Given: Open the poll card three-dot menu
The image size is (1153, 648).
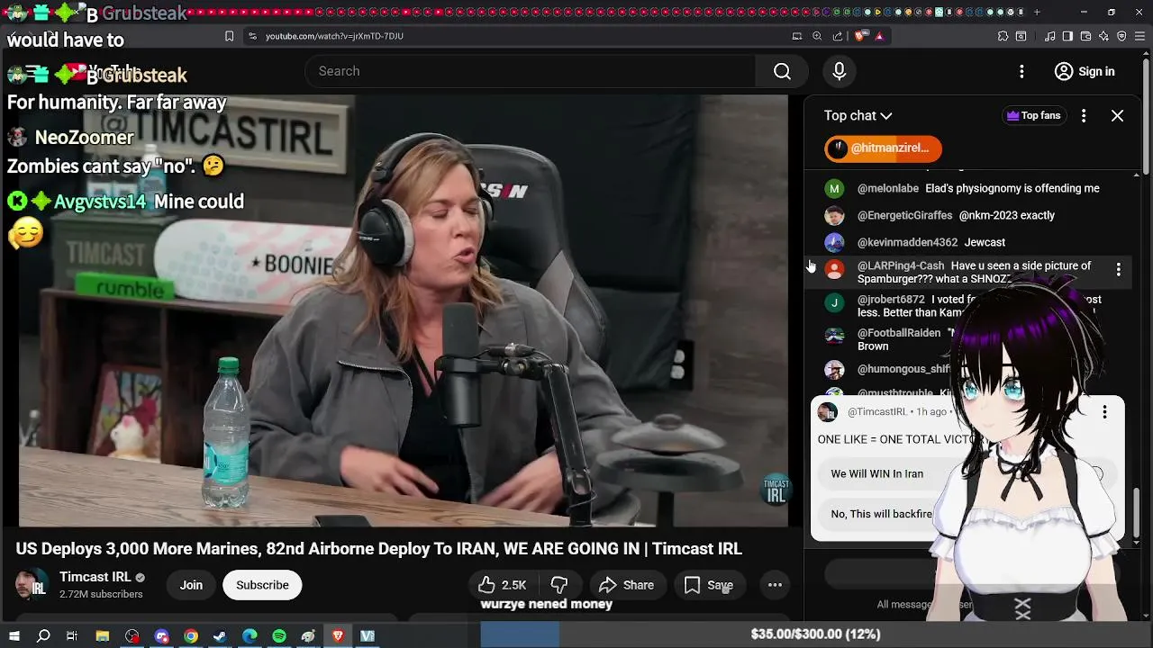Looking at the screenshot, I should pos(1104,412).
